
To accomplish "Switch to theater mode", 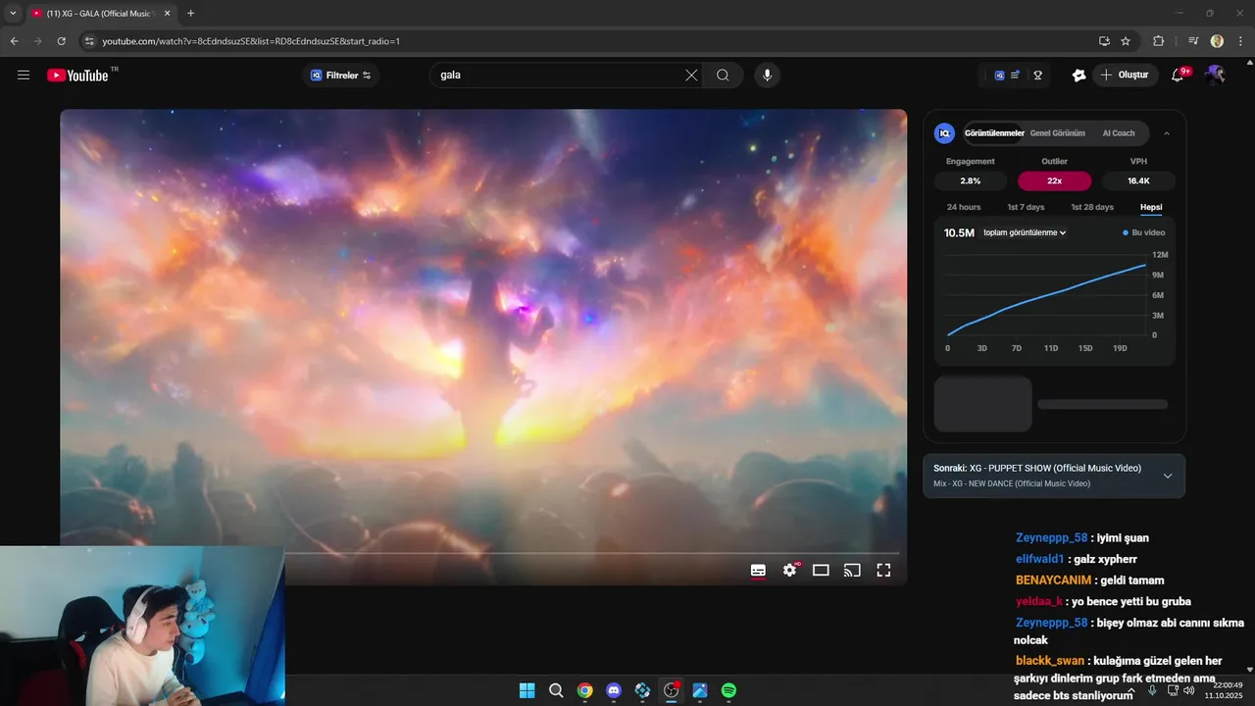I will pyautogui.click(x=821, y=570).
